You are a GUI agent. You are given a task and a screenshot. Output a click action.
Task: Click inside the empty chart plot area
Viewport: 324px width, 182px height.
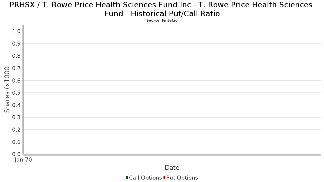click(172, 90)
